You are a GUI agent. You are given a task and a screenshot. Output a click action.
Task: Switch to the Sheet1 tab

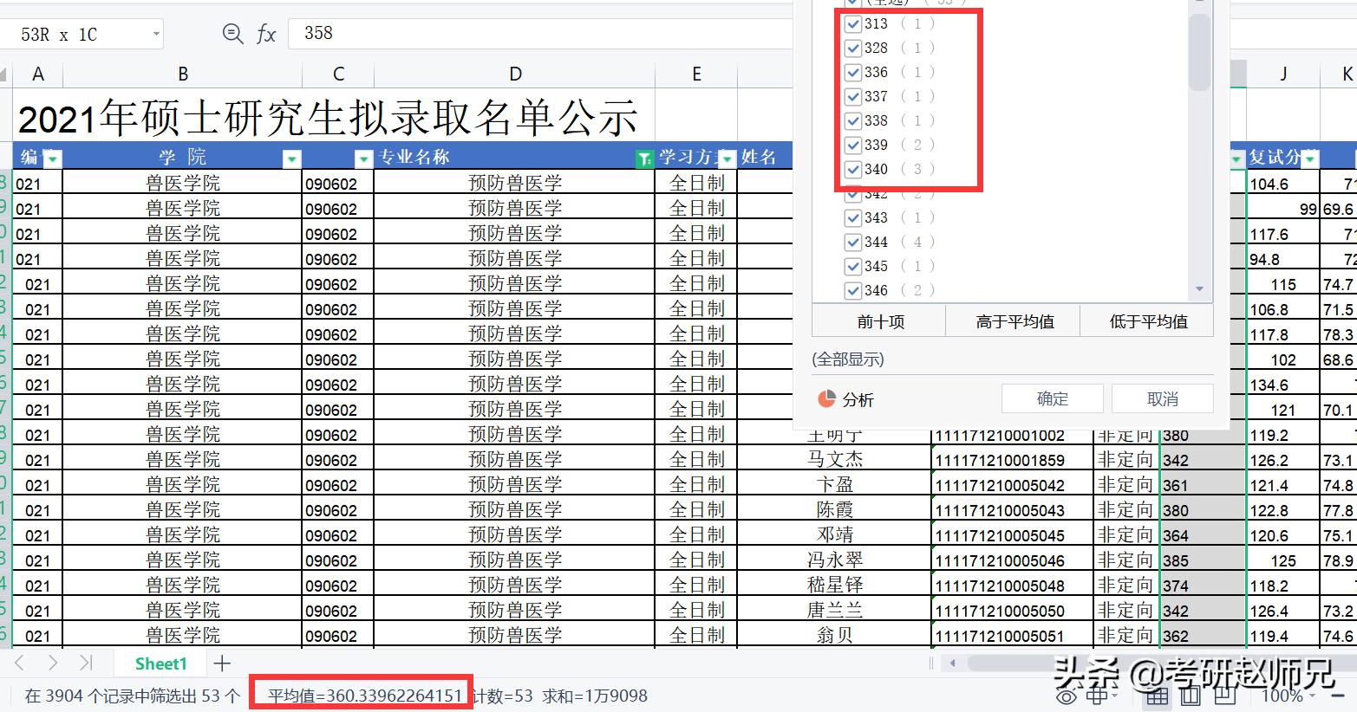tap(160, 663)
